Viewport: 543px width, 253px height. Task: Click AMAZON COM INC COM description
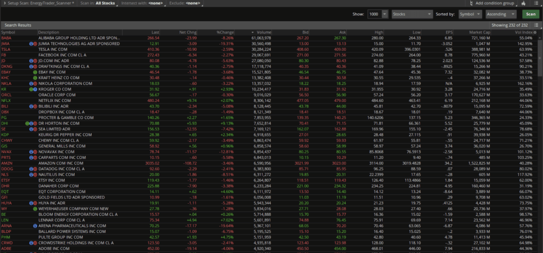pos(61,163)
